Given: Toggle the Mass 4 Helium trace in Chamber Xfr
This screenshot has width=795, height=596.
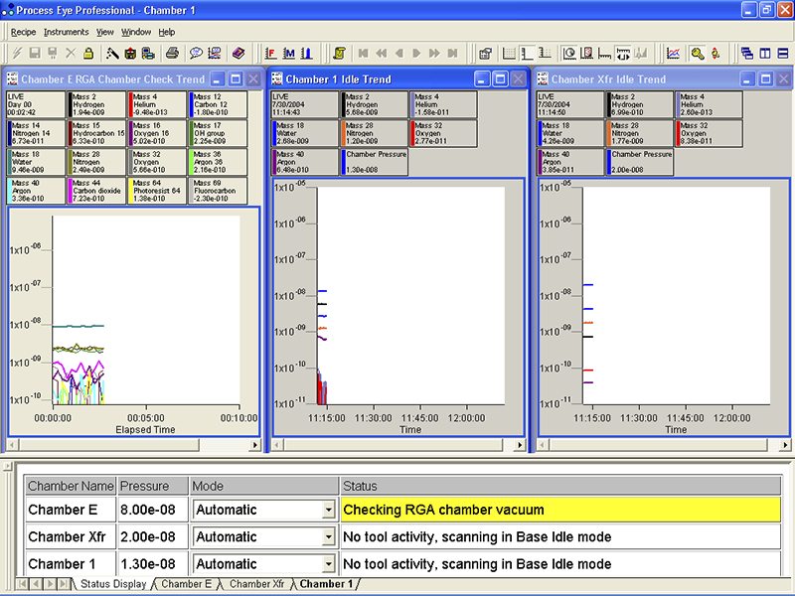Looking at the screenshot, I should tap(709, 104).
